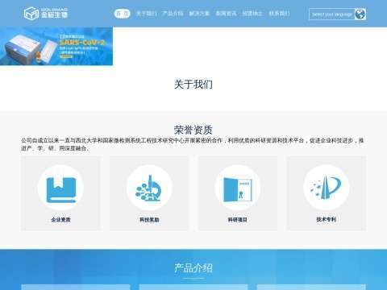Screen dimensions: 387x290
Task: Open 新闻资讯 navigation item
Action: click(x=226, y=14)
